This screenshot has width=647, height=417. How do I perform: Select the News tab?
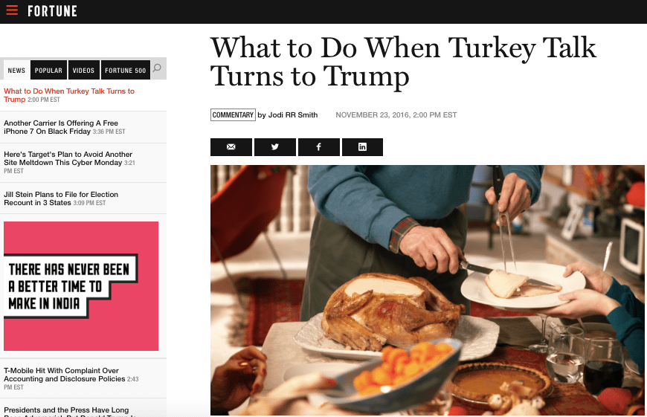pyautogui.click(x=16, y=70)
